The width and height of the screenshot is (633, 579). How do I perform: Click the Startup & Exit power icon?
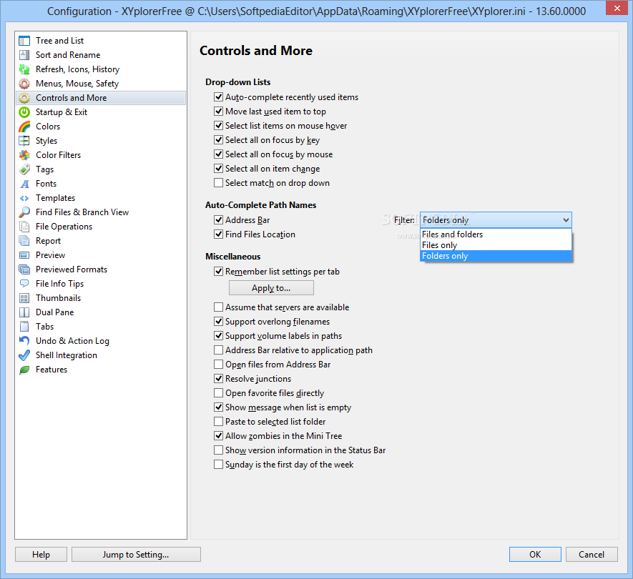click(24, 112)
